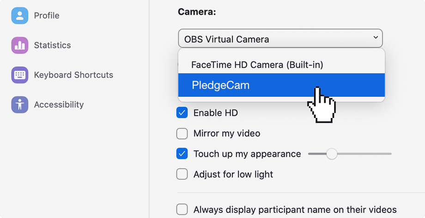Click the Enable HD text label

coord(215,113)
